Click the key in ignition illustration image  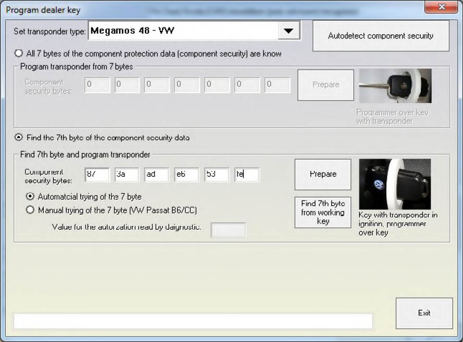[395, 184]
